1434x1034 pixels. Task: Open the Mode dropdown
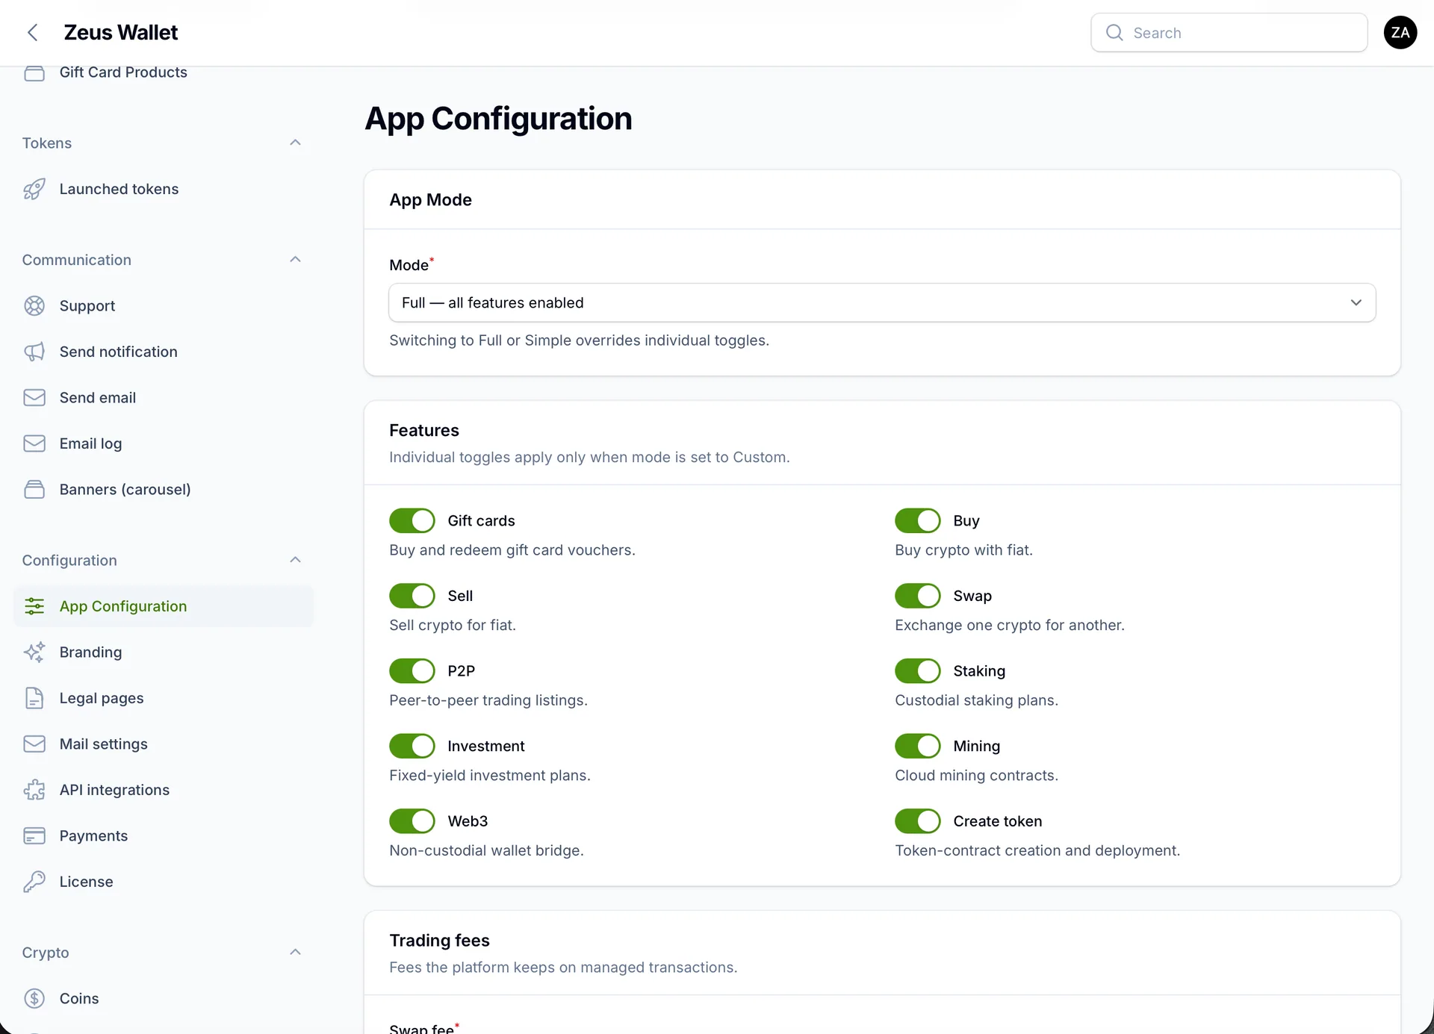[x=882, y=303]
